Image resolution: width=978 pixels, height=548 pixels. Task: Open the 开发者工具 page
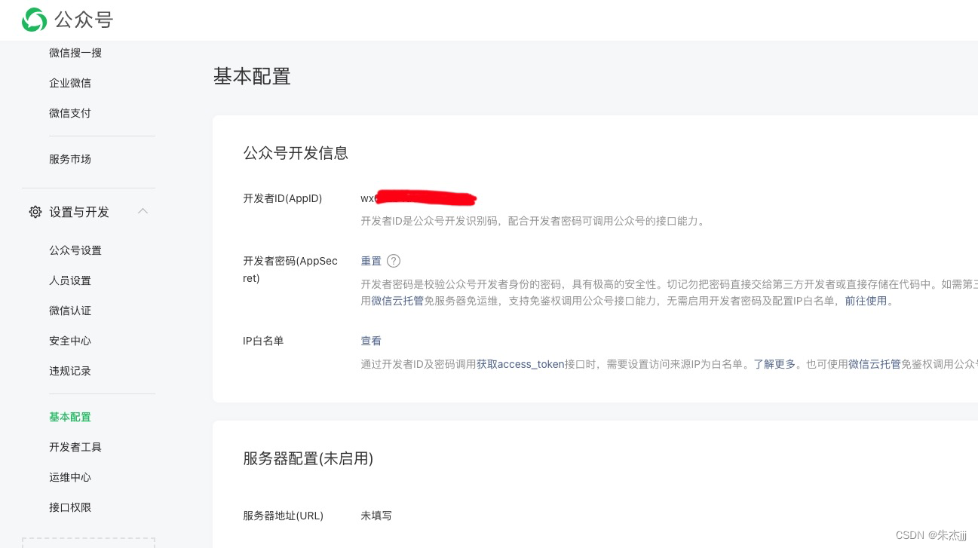75,447
